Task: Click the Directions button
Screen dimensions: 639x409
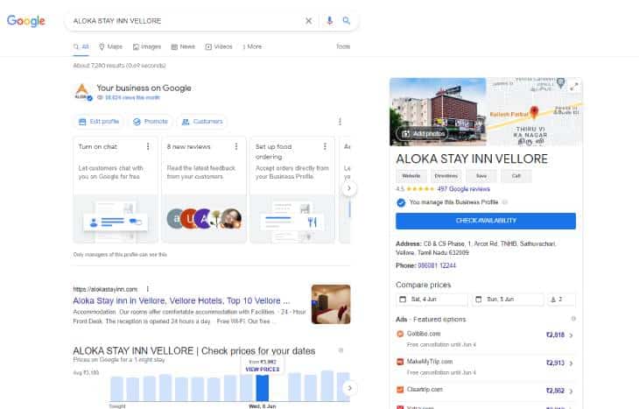Action: pos(446,176)
